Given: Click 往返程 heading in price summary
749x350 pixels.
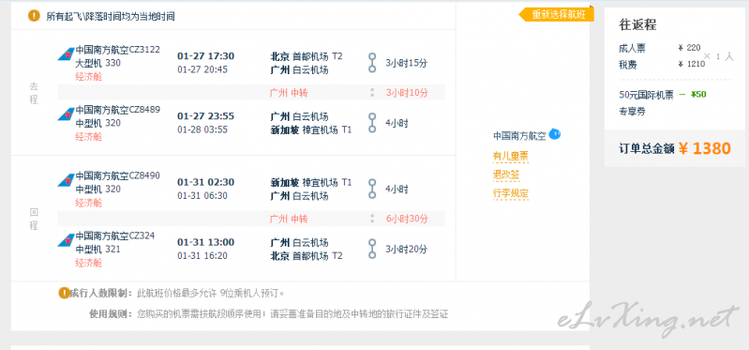Looking at the screenshot, I should [637, 24].
